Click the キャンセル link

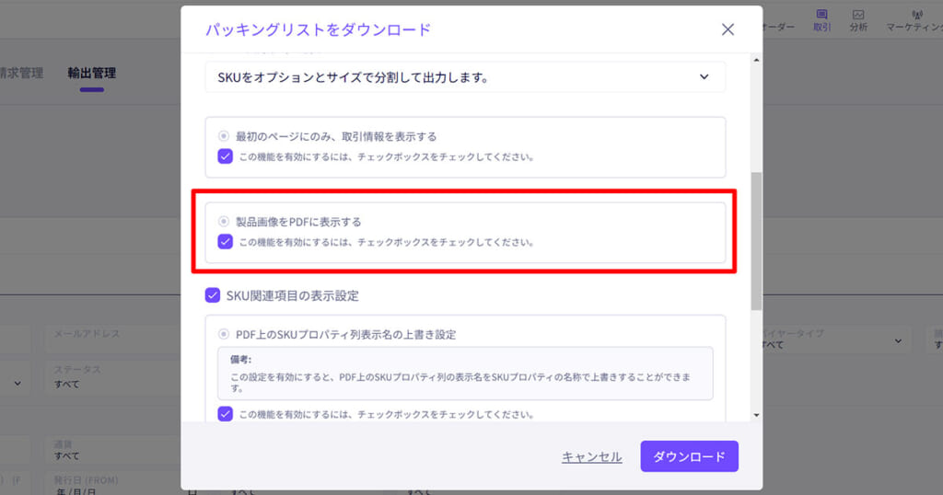[x=592, y=457]
